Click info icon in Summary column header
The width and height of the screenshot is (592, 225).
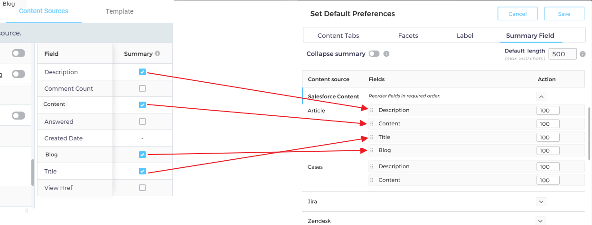coord(158,54)
